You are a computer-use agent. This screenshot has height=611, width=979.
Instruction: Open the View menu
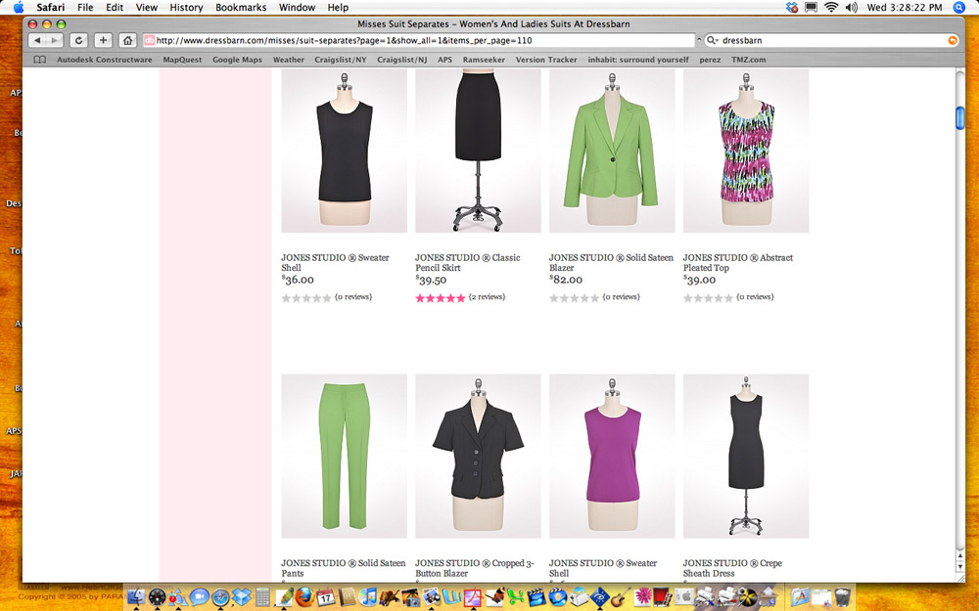click(x=146, y=8)
